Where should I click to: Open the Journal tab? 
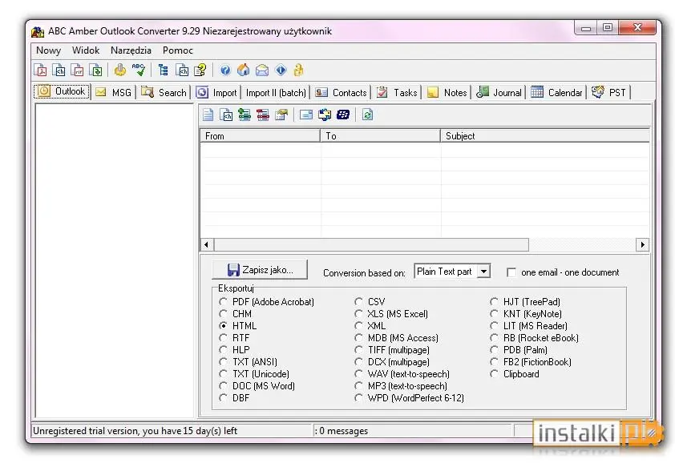pos(499,92)
